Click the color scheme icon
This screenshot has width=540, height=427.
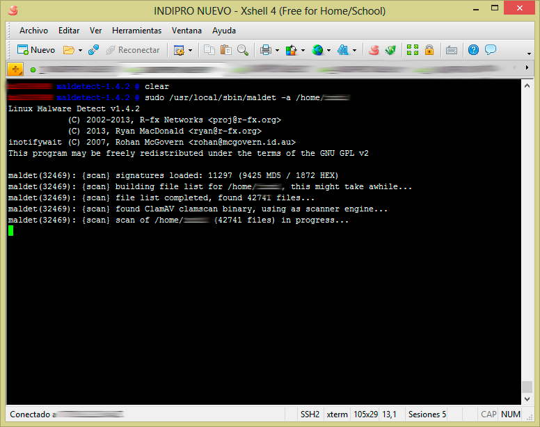click(292, 50)
